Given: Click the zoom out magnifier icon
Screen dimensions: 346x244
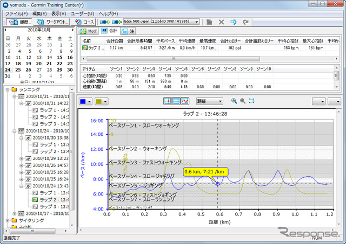Looking at the screenshot, I should (x=243, y=101).
